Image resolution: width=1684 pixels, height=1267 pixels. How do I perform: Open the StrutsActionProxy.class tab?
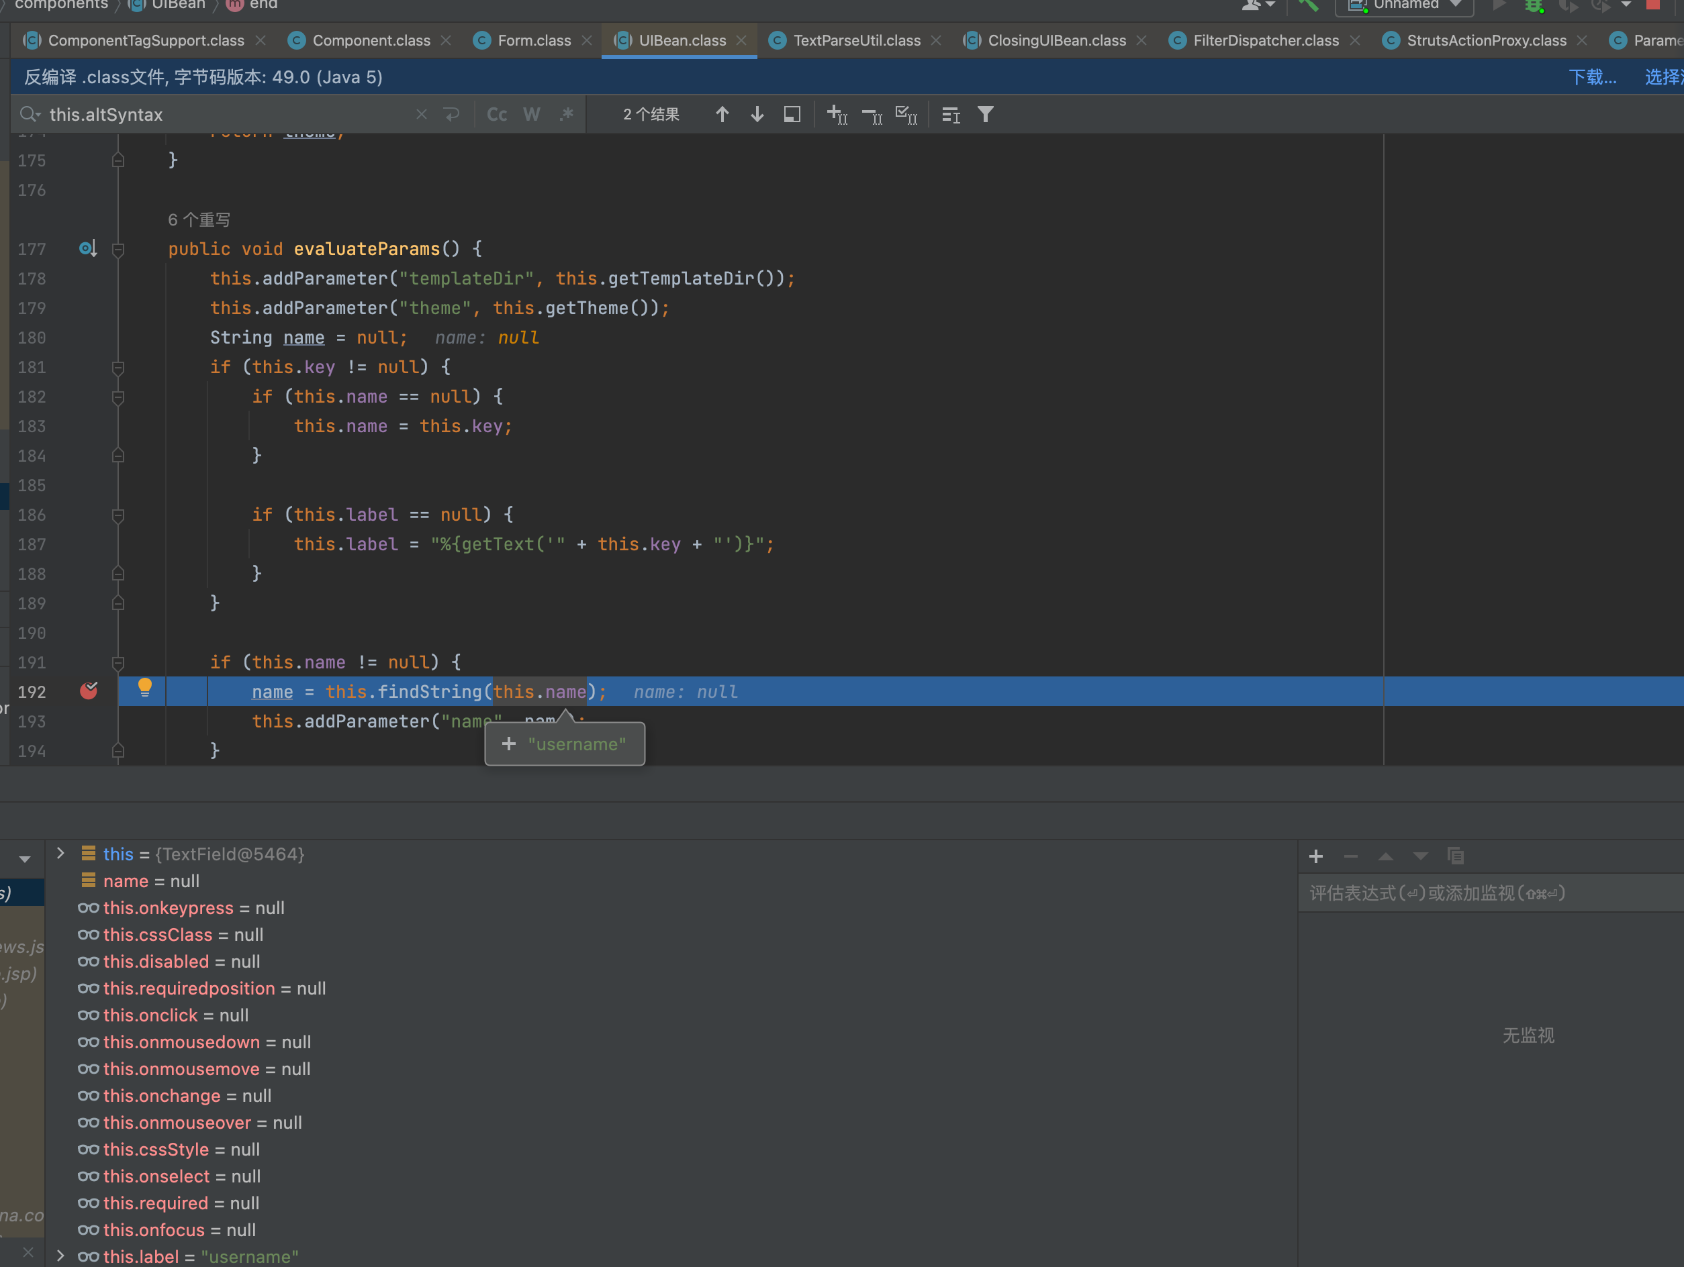1486,40
